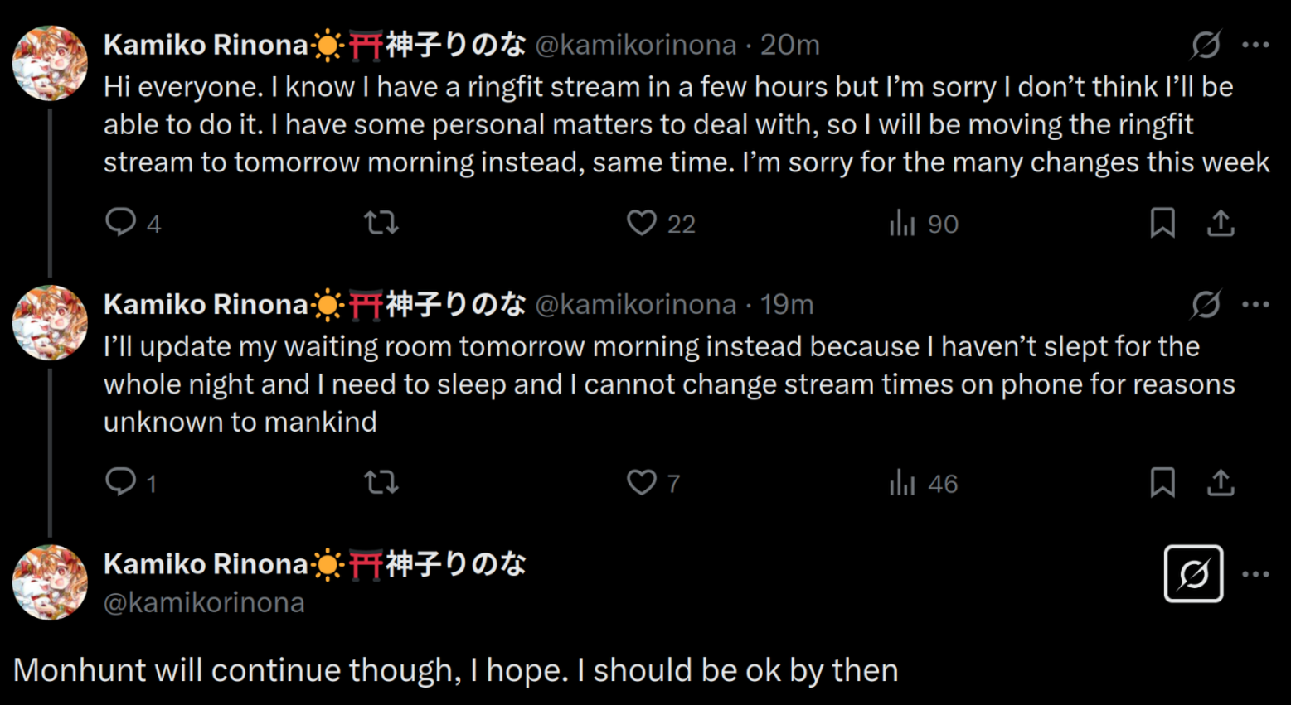Bookmark the waiting room tweet
Viewport: 1291px width, 705px height.
(x=1162, y=481)
